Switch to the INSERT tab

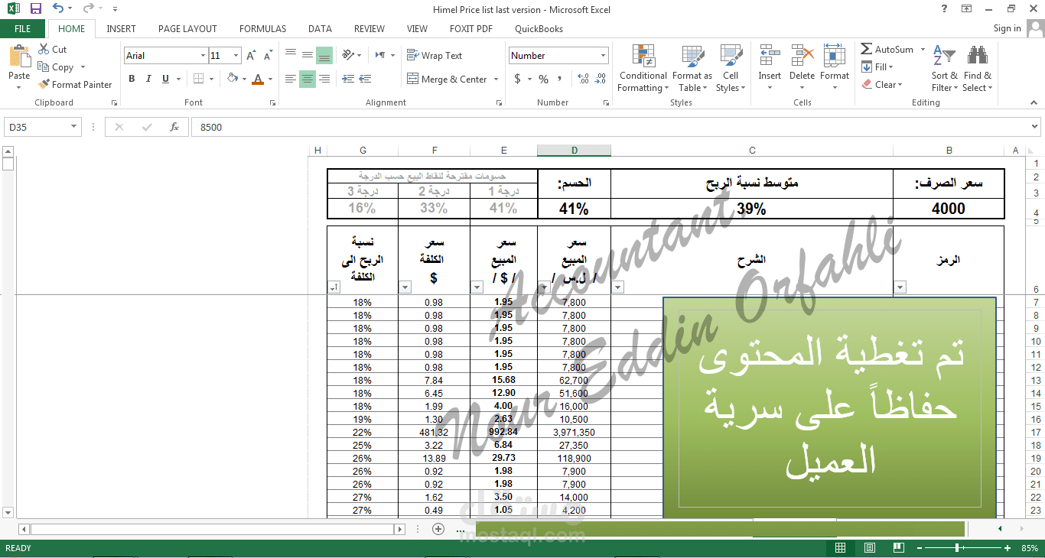pos(121,28)
